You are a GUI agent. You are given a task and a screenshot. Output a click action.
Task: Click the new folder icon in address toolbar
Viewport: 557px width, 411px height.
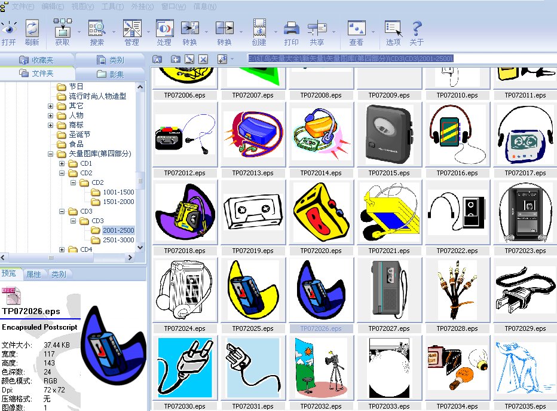pyautogui.click(x=175, y=59)
